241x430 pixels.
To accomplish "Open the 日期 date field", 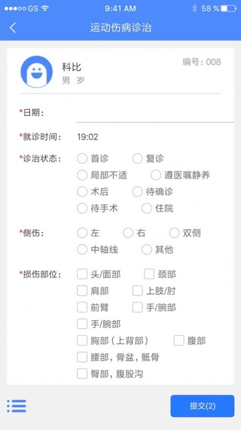I will click(x=155, y=113).
